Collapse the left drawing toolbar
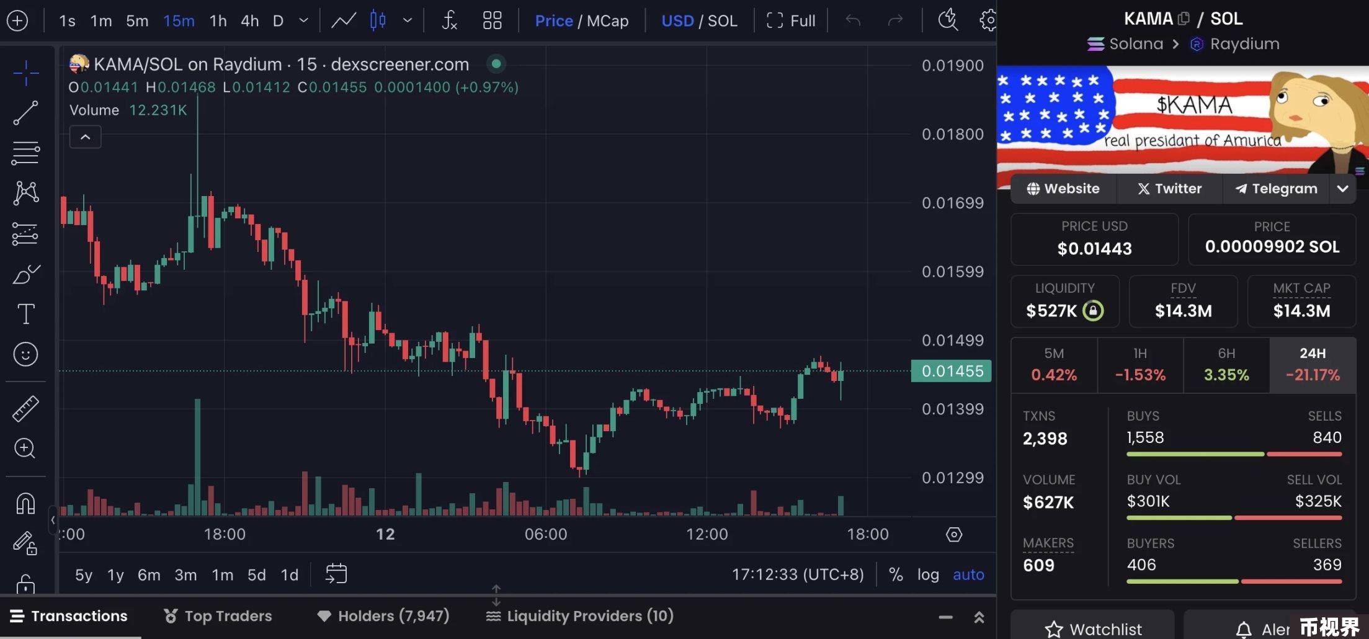Image resolution: width=1369 pixels, height=639 pixels. tap(53, 520)
